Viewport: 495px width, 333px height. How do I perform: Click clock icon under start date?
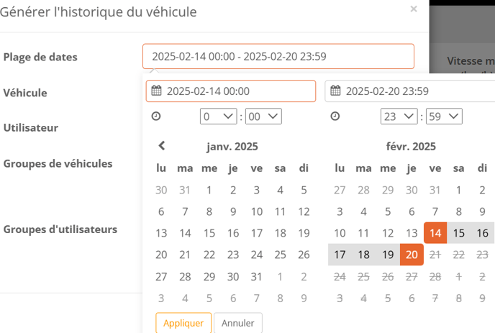[156, 116]
